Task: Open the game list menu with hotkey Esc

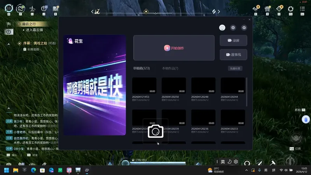Action: pyautogui.click(x=302, y=9)
